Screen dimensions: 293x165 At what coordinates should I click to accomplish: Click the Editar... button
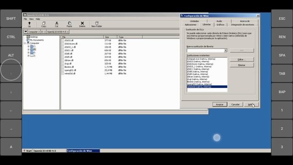pyautogui.click(x=242, y=60)
